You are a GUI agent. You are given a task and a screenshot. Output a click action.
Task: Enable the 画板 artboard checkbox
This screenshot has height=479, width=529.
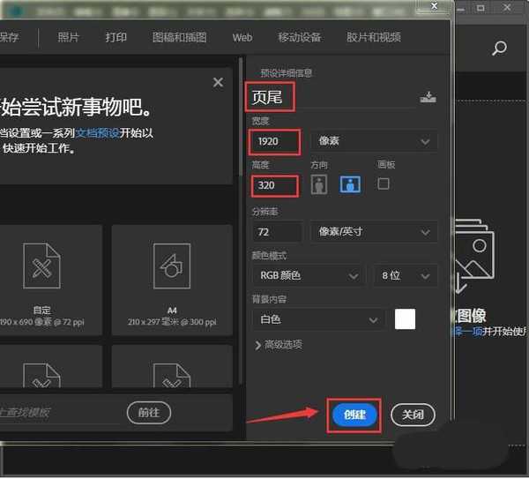coord(383,183)
